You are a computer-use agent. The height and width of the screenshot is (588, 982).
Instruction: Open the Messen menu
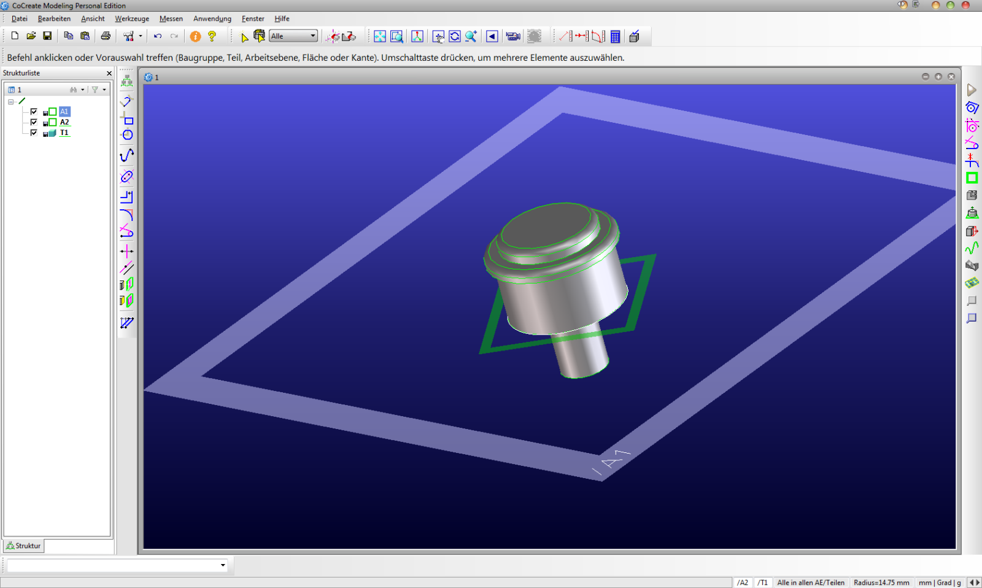(171, 19)
